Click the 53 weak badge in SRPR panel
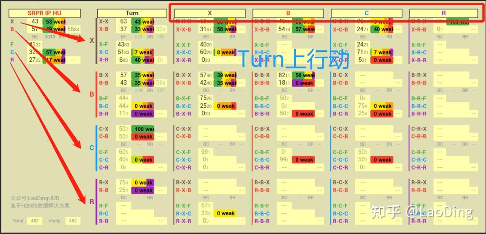 click(54, 22)
